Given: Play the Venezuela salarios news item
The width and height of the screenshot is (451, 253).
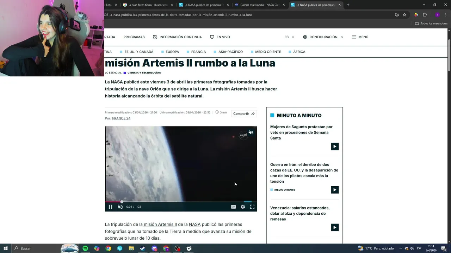Looking at the screenshot, I should pyautogui.click(x=335, y=227).
